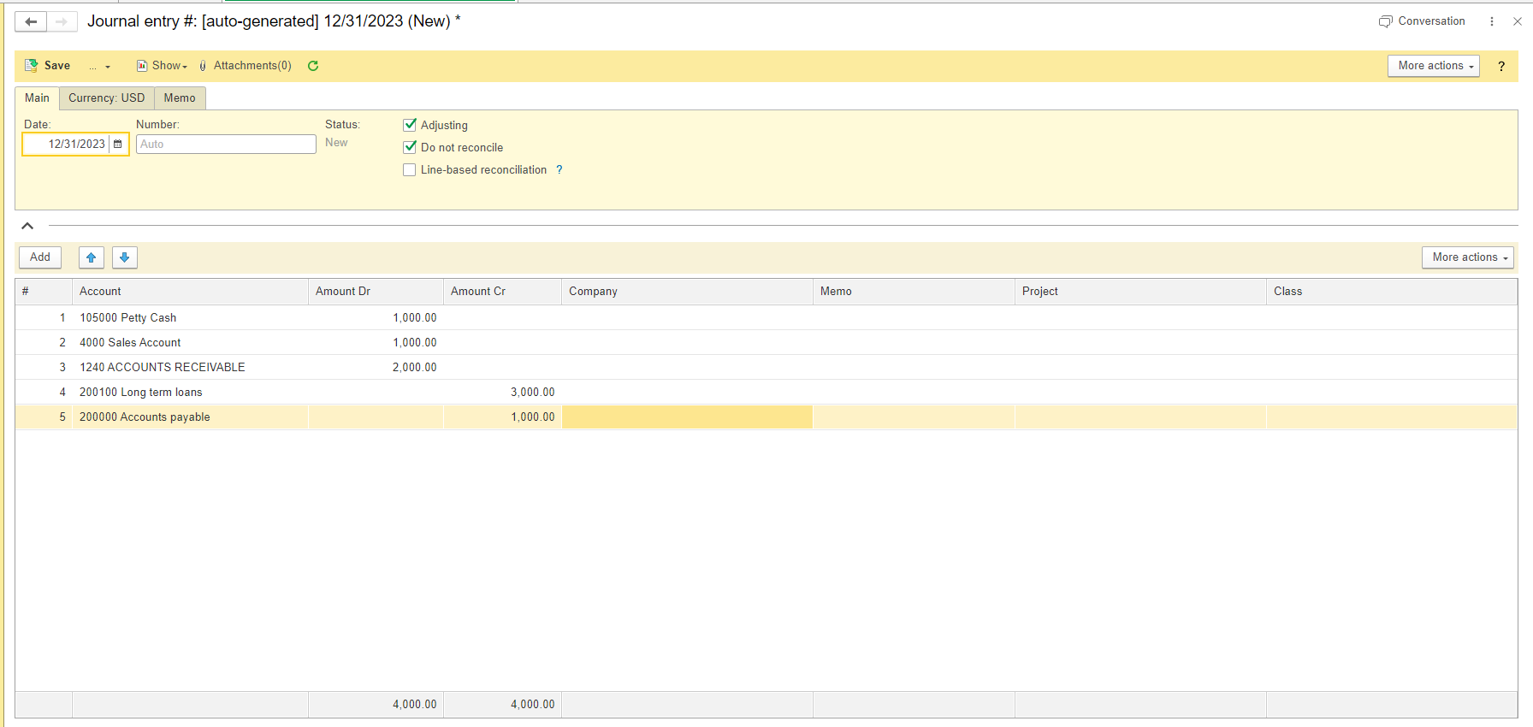Image resolution: width=1533 pixels, height=727 pixels.
Task: Click the Petty Cash 1,000.00 debit amount
Action: (376, 318)
